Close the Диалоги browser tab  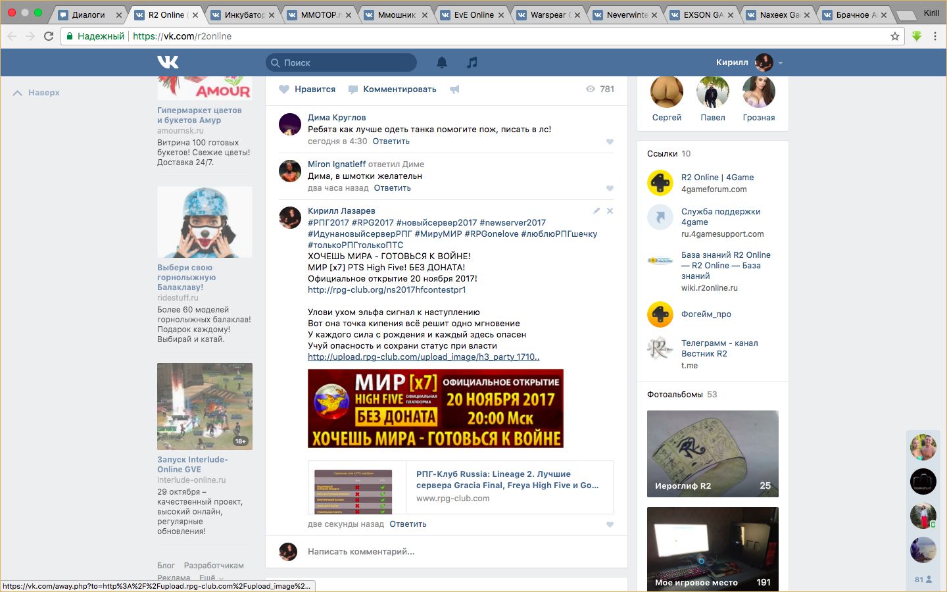pos(118,14)
